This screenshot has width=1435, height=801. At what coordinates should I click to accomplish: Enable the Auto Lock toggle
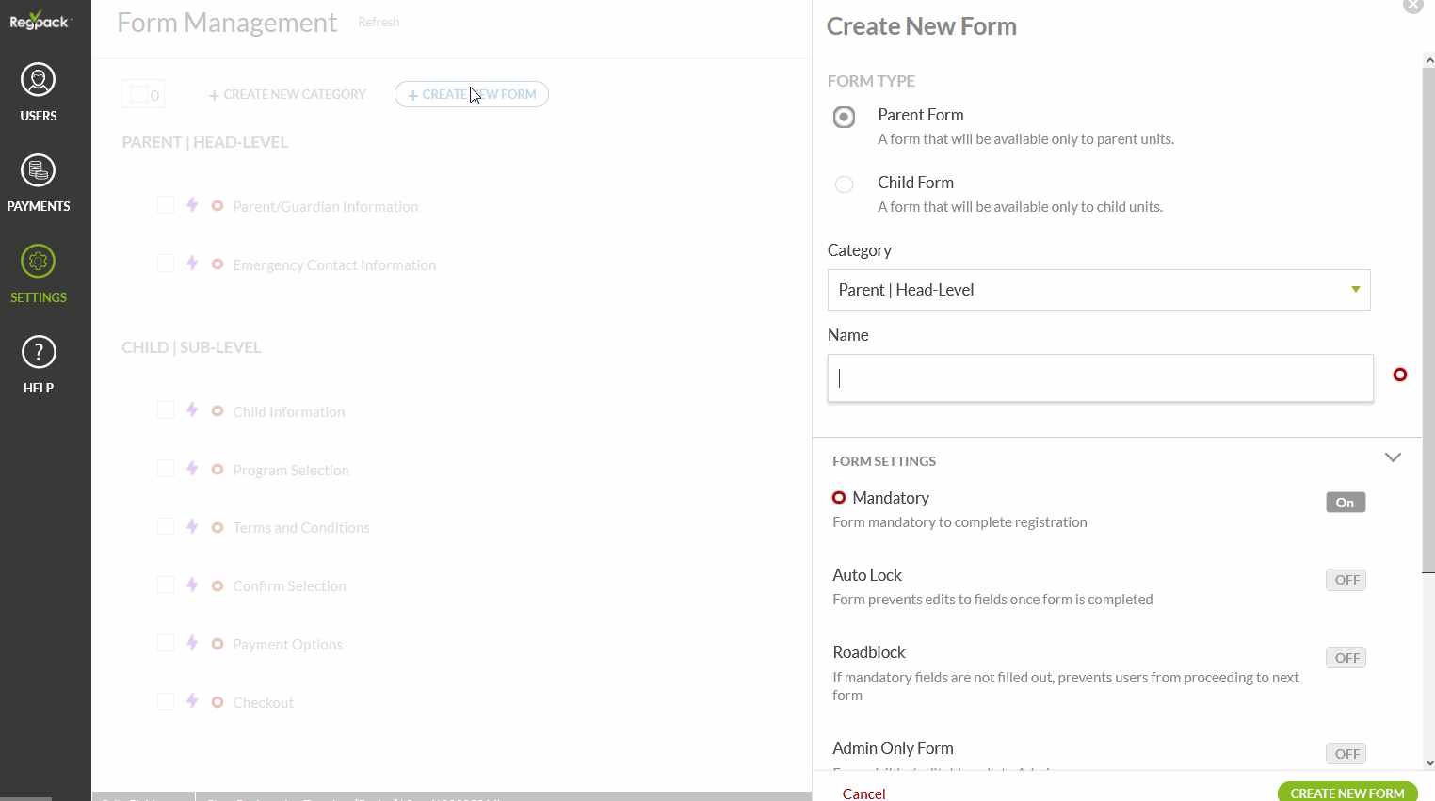[1345, 580]
